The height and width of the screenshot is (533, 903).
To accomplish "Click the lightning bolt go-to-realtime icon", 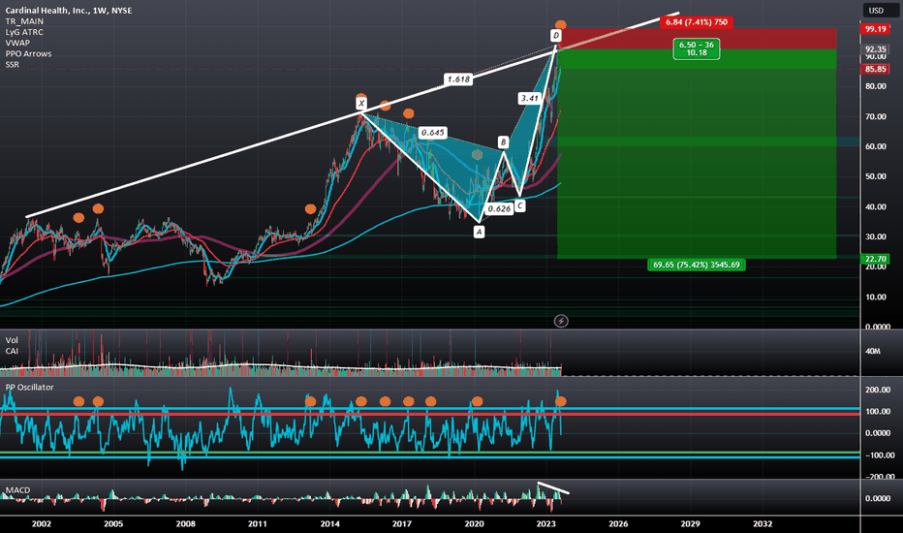I will coord(561,321).
